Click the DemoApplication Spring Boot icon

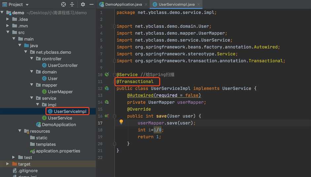click(39, 125)
